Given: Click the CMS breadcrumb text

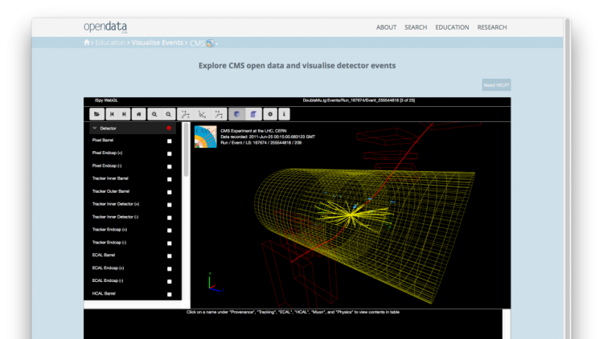Looking at the screenshot, I should click(197, 43).
